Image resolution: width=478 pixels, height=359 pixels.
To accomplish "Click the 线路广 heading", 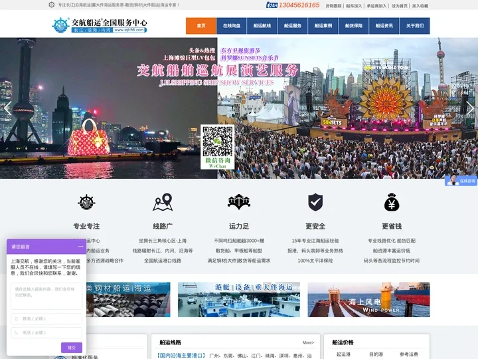I will coord(163,226).
